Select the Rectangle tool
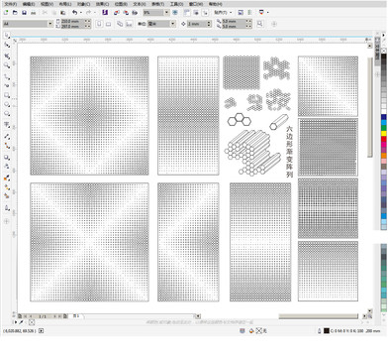Screen dimensions: 388x357 7,95
